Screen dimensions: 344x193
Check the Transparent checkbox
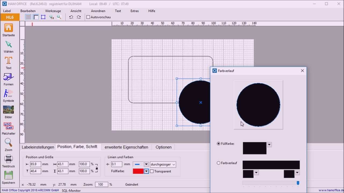point(152,171)
